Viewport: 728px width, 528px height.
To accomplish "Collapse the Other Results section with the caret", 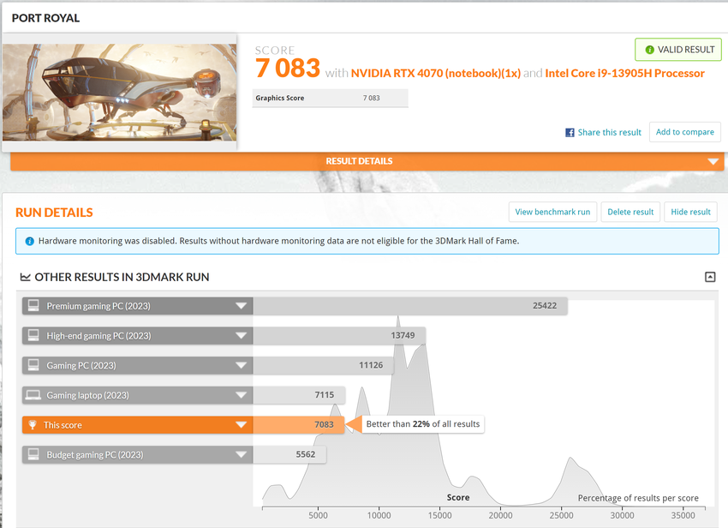I will pyautogui.click(x=709, y=277).
